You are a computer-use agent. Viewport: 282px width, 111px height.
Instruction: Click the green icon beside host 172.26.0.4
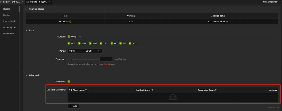pos(70,22)
